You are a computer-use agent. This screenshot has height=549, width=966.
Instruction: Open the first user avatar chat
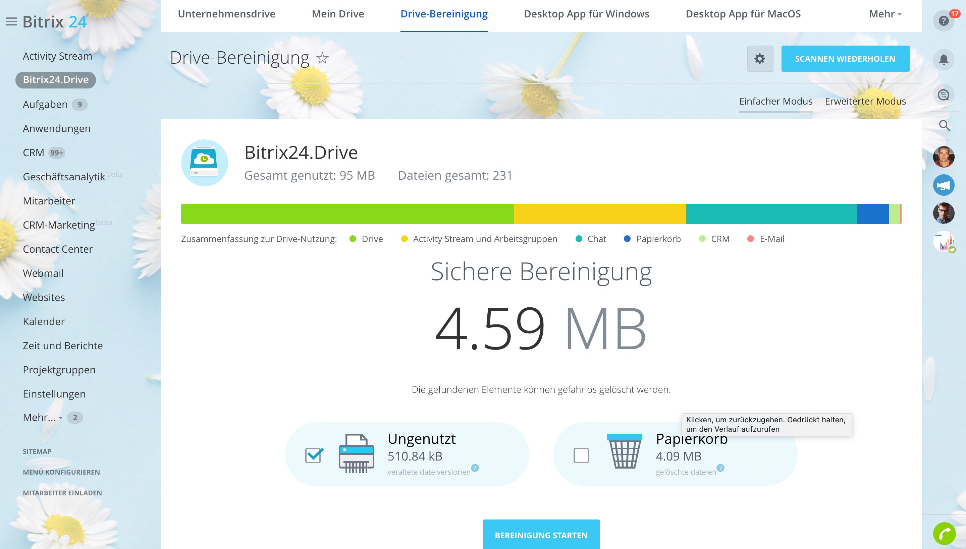tap(943, 157)
